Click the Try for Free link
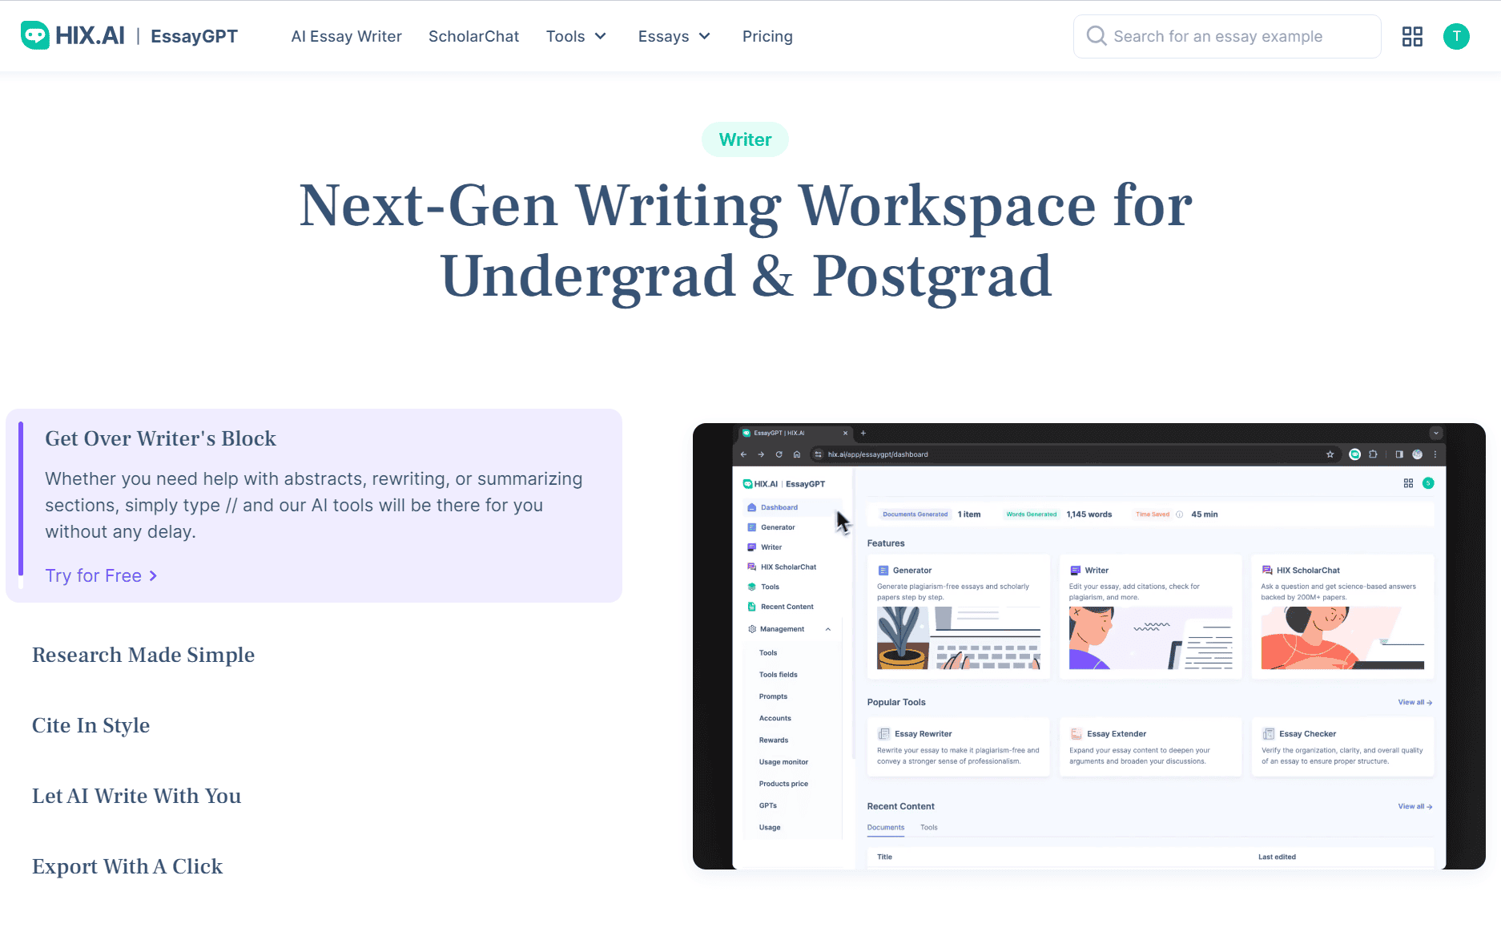The width and height of the screenshot is (1501, 932). click(101, 575)
